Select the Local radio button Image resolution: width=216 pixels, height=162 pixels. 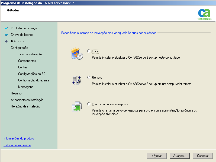[x=89, y=51]
